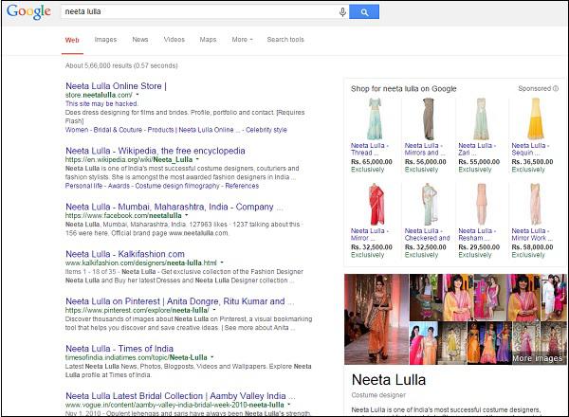Open 'Neeta Lulla - Checkered and' product link
The width and height of the screenshot is (569, 417).
click(427, 234)
